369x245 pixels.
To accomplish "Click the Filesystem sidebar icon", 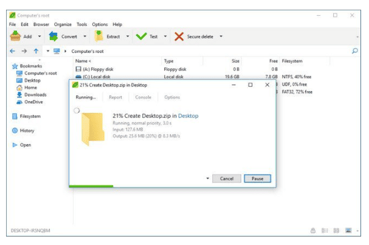I will coord(15,116).
